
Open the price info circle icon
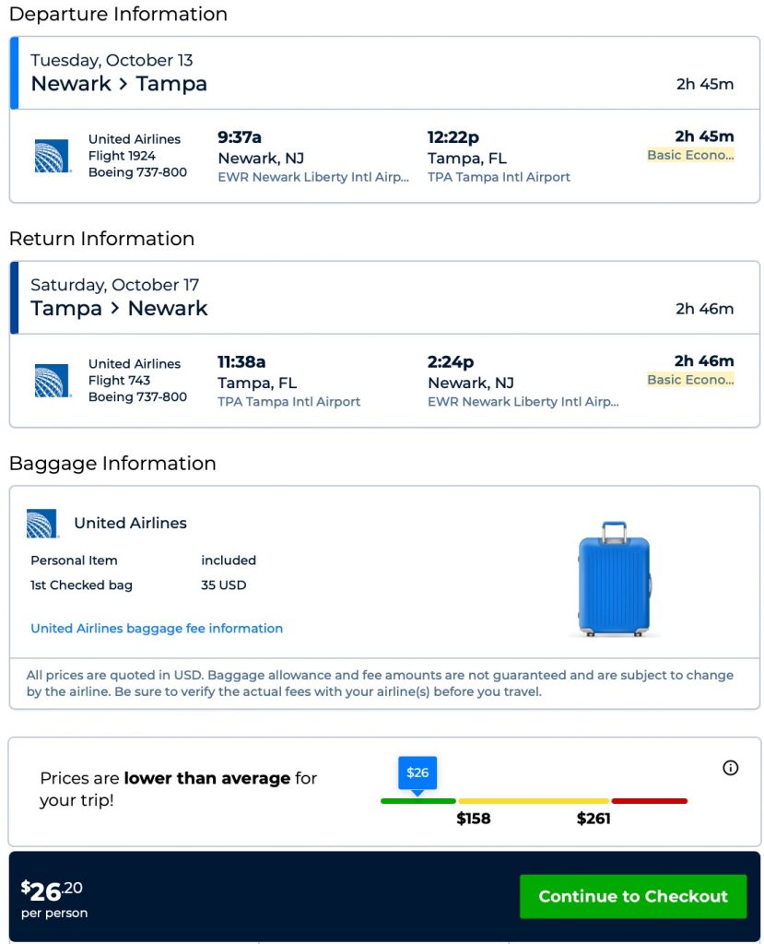pyautogui.click(x=731, y=768)
